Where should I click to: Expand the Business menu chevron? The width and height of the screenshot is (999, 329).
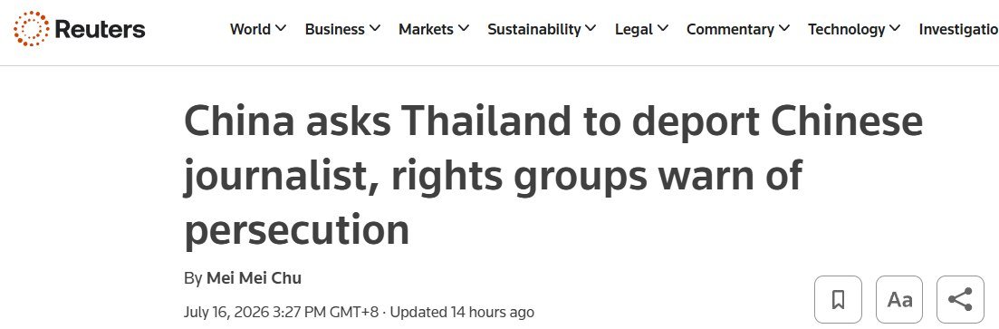(375, 29)
